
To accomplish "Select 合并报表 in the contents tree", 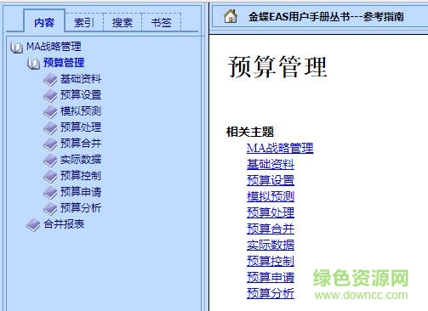I will 64,224.
